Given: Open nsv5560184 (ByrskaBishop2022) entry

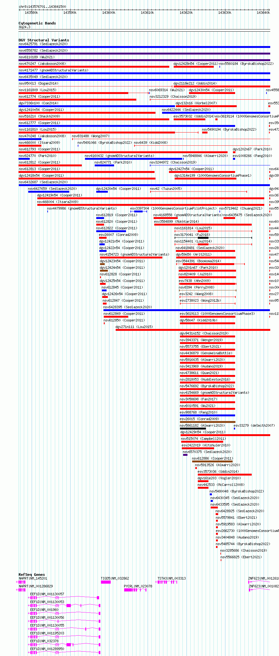Looking at the screenshot, I should coord(246,64).
